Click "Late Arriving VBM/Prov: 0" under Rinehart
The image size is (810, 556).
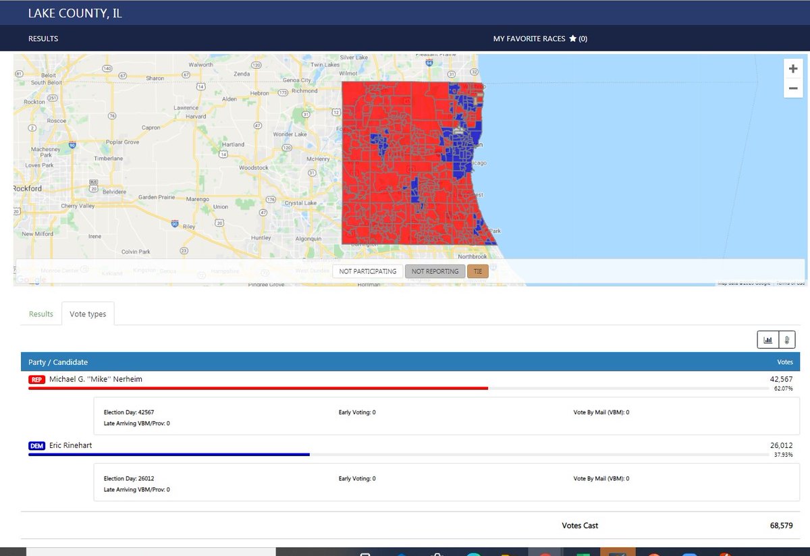[x=136, y=489]
